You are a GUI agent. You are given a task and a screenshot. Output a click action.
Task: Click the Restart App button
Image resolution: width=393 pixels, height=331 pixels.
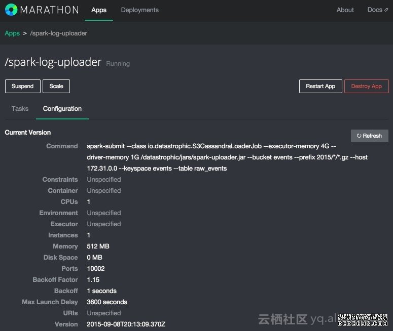point(320,86)
